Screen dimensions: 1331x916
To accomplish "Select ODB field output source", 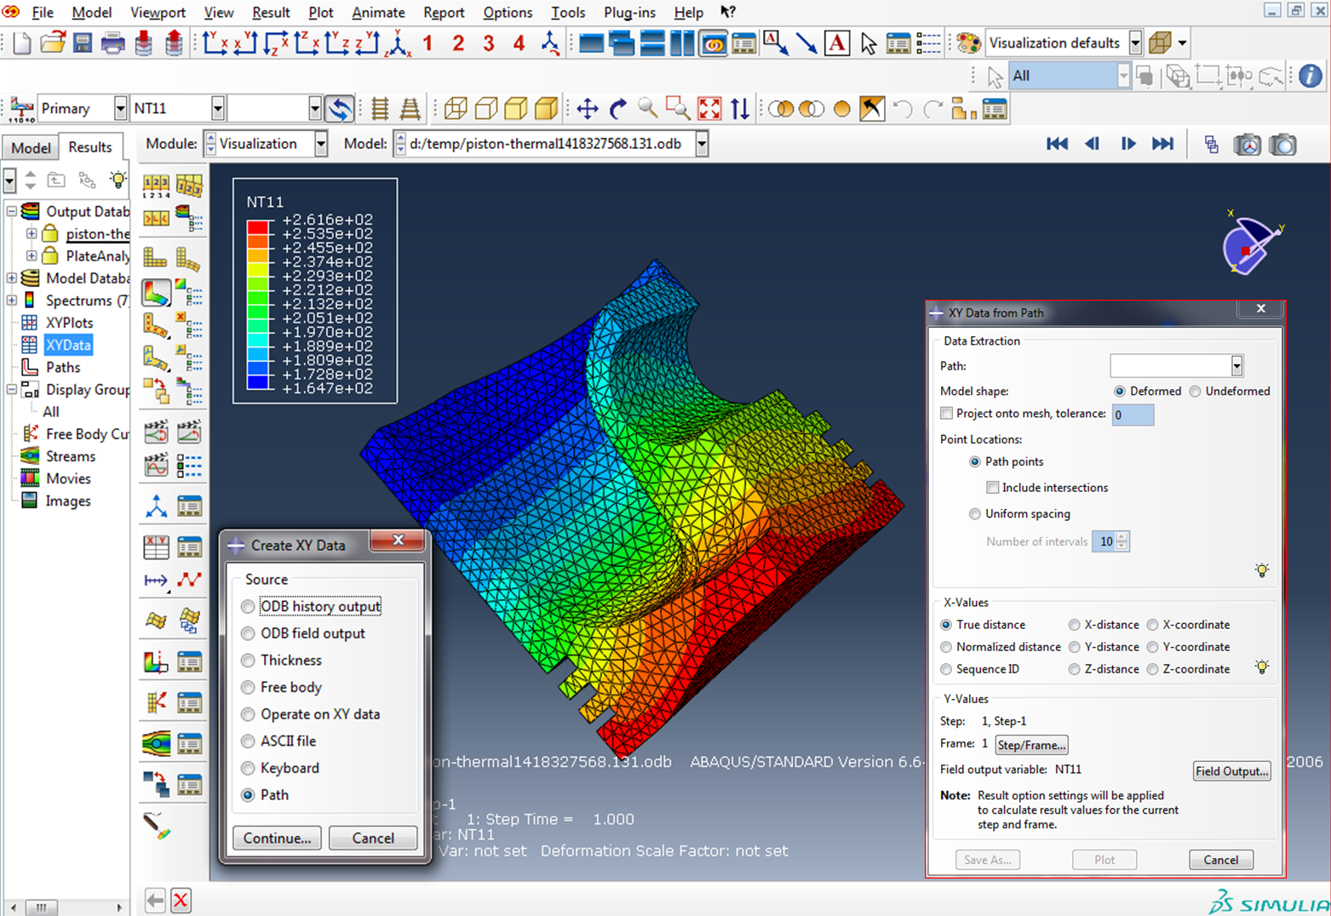I will click(248, 634).
